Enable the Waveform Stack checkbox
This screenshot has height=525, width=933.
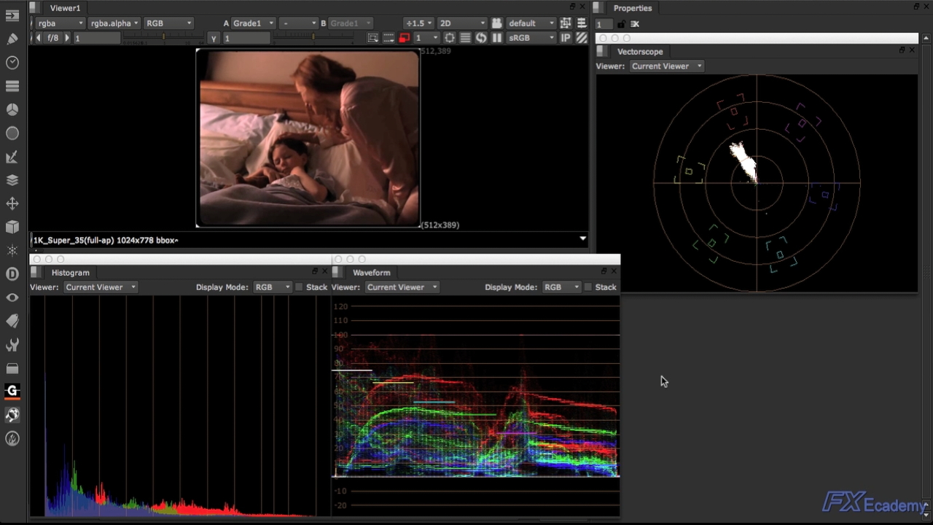pyautogui.click(x=588, y=287)
